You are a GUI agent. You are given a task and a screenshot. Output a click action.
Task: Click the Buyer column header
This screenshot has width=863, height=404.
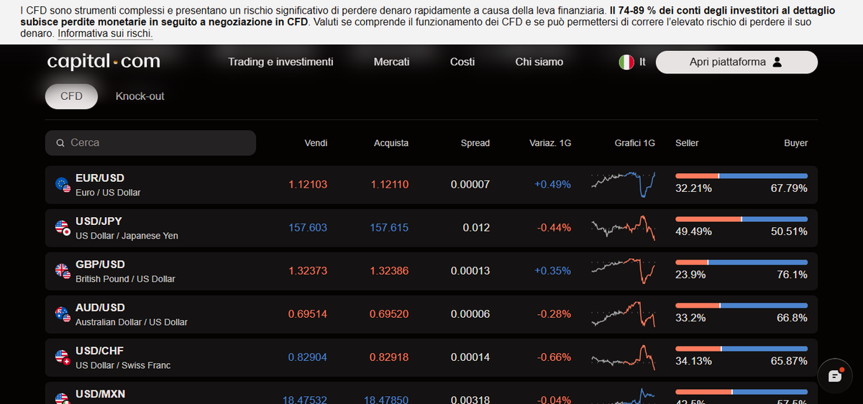click(x=796, y=143)
